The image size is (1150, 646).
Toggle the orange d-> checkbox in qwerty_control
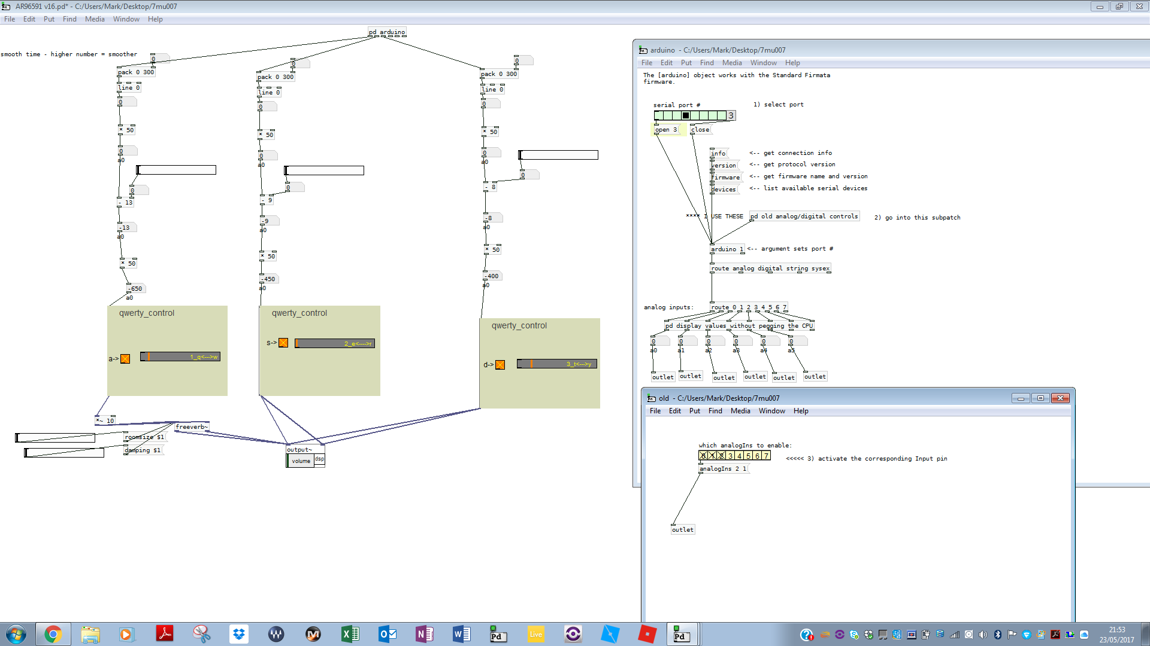pos(500,365)
